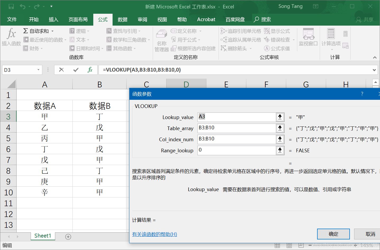
Task: Click the Table_array input field
Action: (x=237, y=128)
